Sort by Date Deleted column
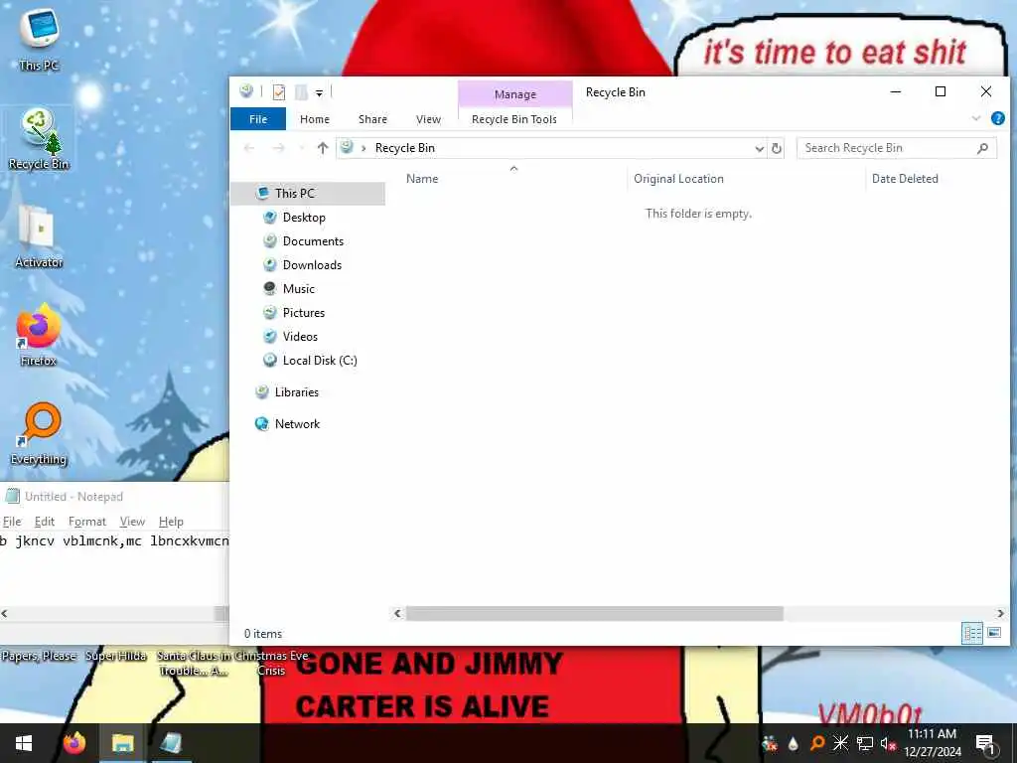1017x763 pixels. (905, 179)
